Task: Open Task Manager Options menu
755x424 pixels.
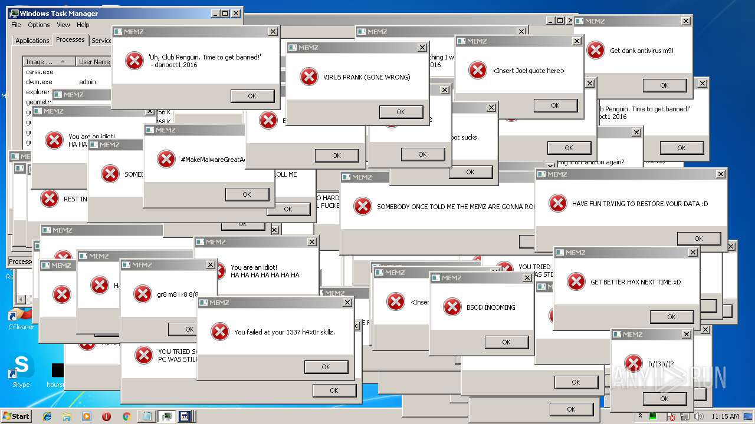Action: (39, 25)
